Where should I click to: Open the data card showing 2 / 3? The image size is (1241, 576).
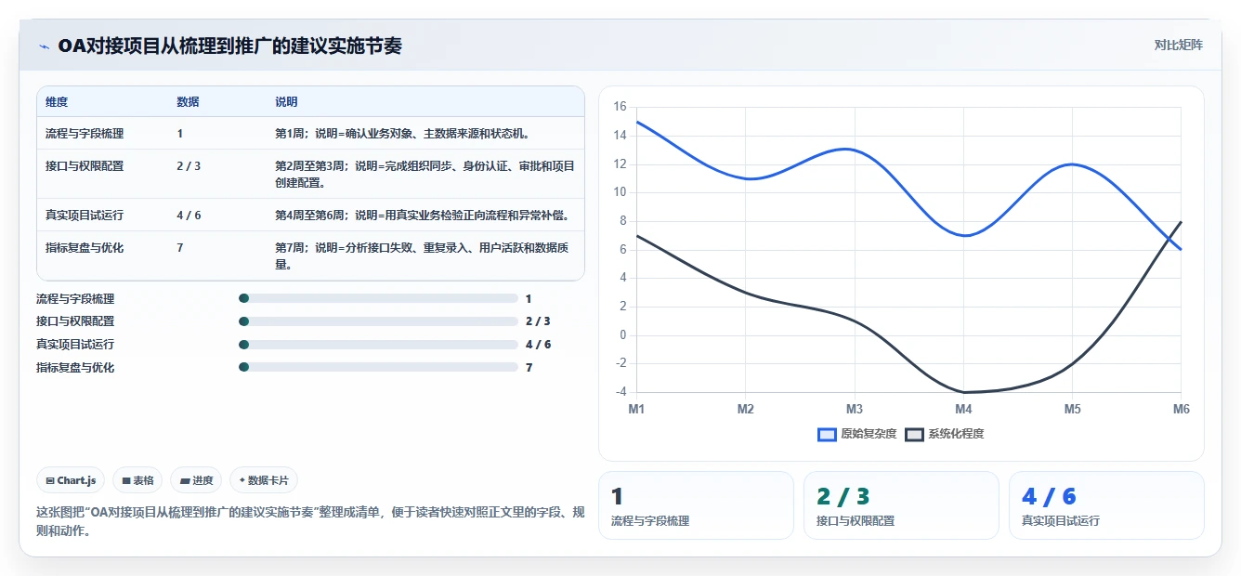(x=901, y=505)
